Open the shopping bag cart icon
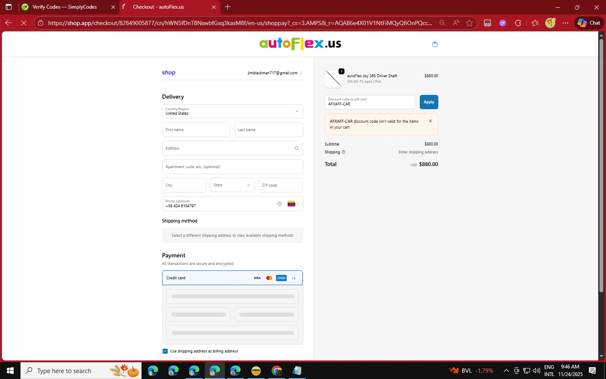Screen dimensions: 606x379 (435, 44)
